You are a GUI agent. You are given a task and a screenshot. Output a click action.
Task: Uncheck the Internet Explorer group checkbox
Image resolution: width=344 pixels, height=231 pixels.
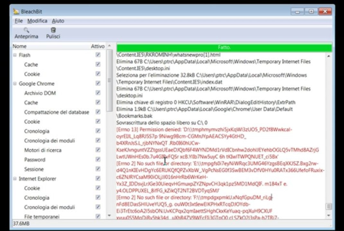click(x=98, y=178)
